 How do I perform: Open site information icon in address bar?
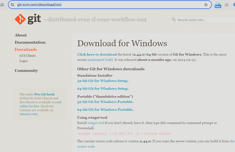[12, 5]
